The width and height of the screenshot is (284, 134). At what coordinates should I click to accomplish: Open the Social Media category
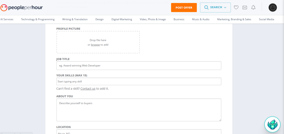pos(266,19)
